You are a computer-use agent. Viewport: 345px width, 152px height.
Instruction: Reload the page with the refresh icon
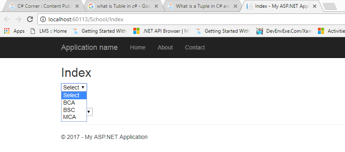pyautogui.click(x=30, y=20)
